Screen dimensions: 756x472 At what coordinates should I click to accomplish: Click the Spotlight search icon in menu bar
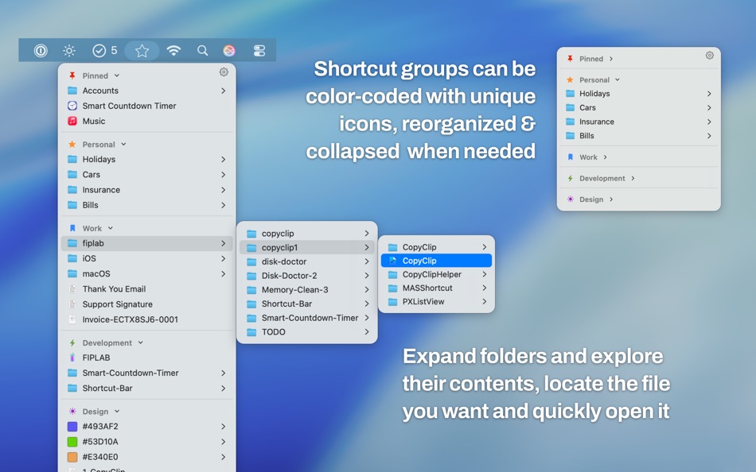[203, 50]
